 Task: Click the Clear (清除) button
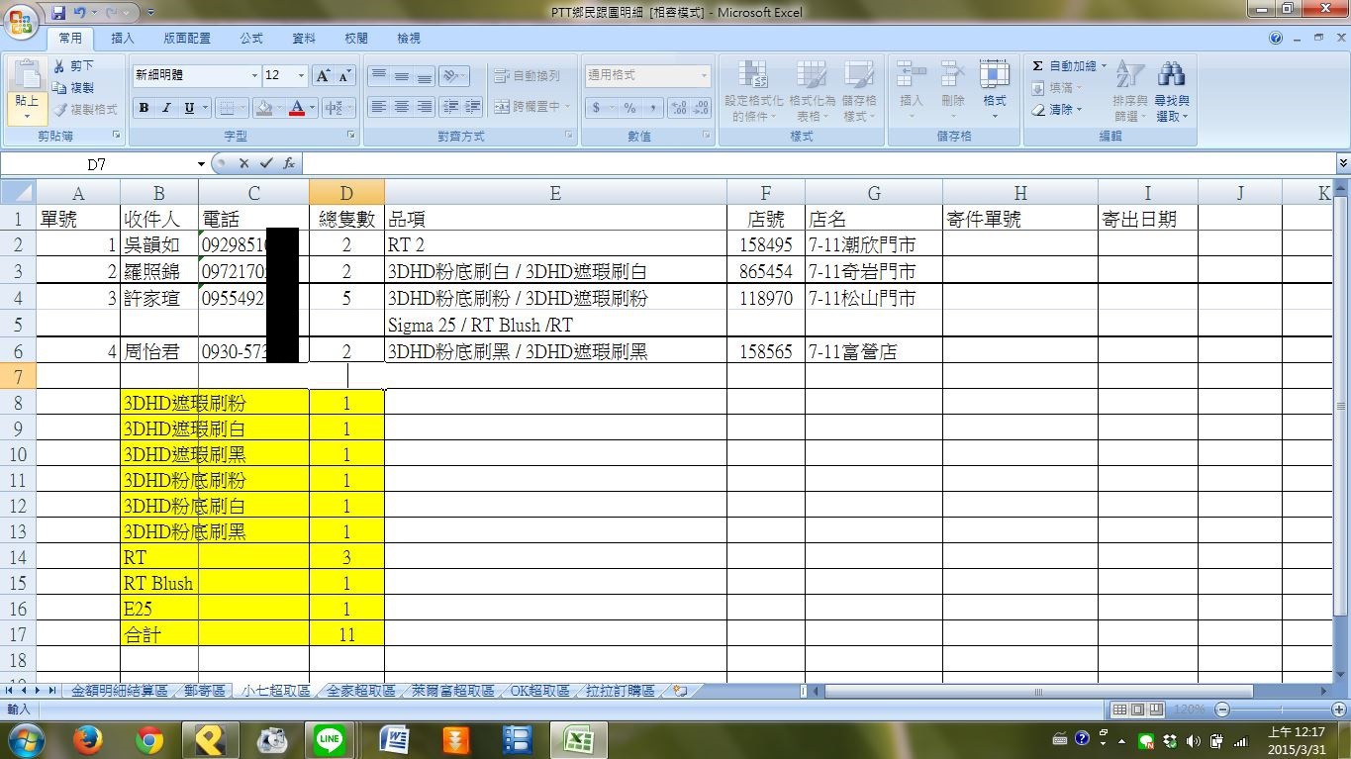coord(1056,109)
